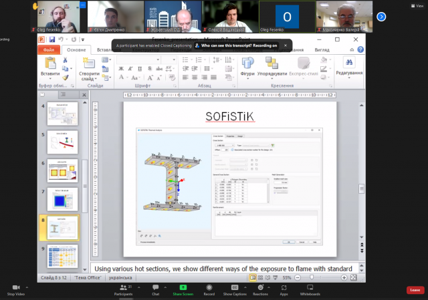
Task: Click the Increase Font Size icon
Action: [150, 78]
